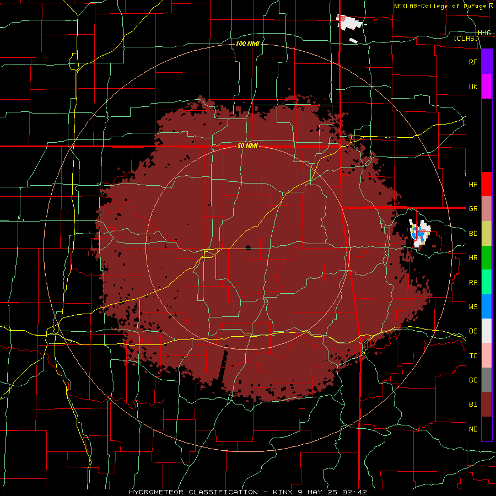Click 'HYDROMETEOR CLASSIFICATION' in the bottom caption
This screenshot has width=496, height=496.
193,492
